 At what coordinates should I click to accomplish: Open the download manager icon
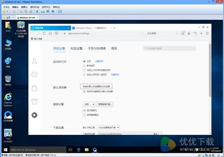pos(183,33)
